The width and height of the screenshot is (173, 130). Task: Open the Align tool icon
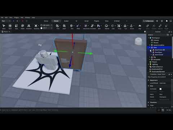pyautogui.click(x=140, y=26)
